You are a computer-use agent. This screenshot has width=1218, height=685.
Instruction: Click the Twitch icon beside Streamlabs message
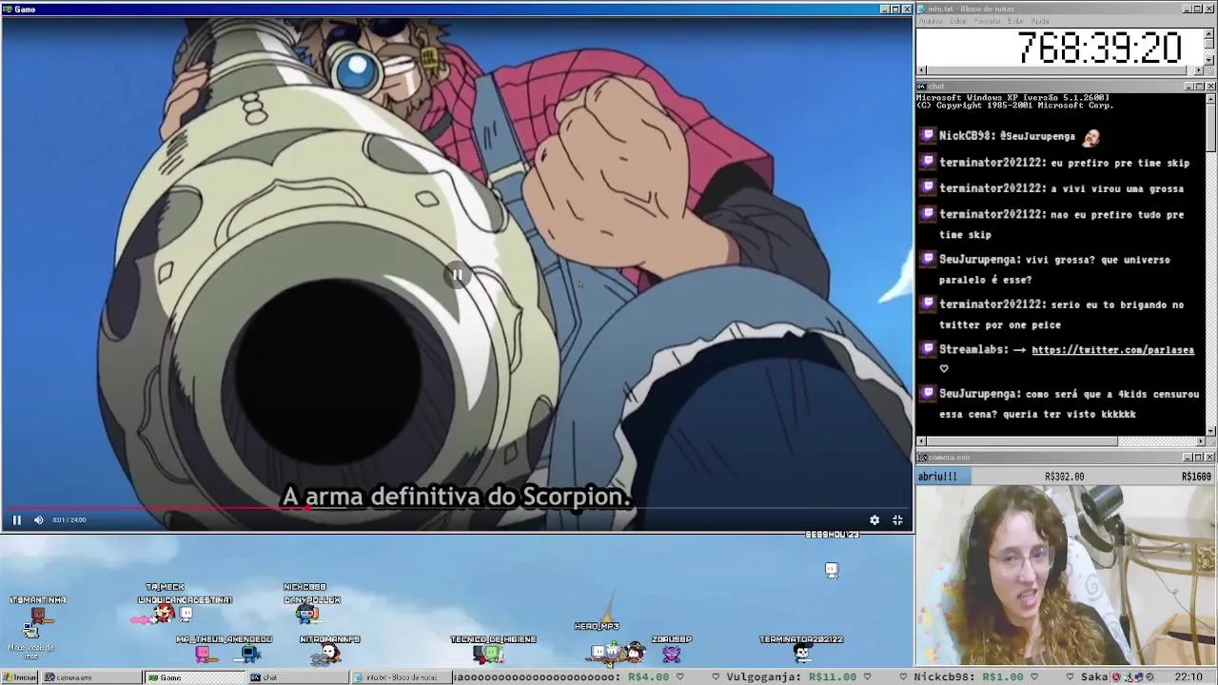tap(928, 350)
